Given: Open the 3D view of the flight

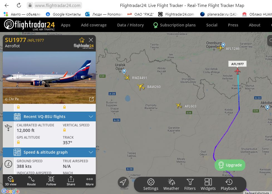Looking at the screenshot, I should pos(11,181).
